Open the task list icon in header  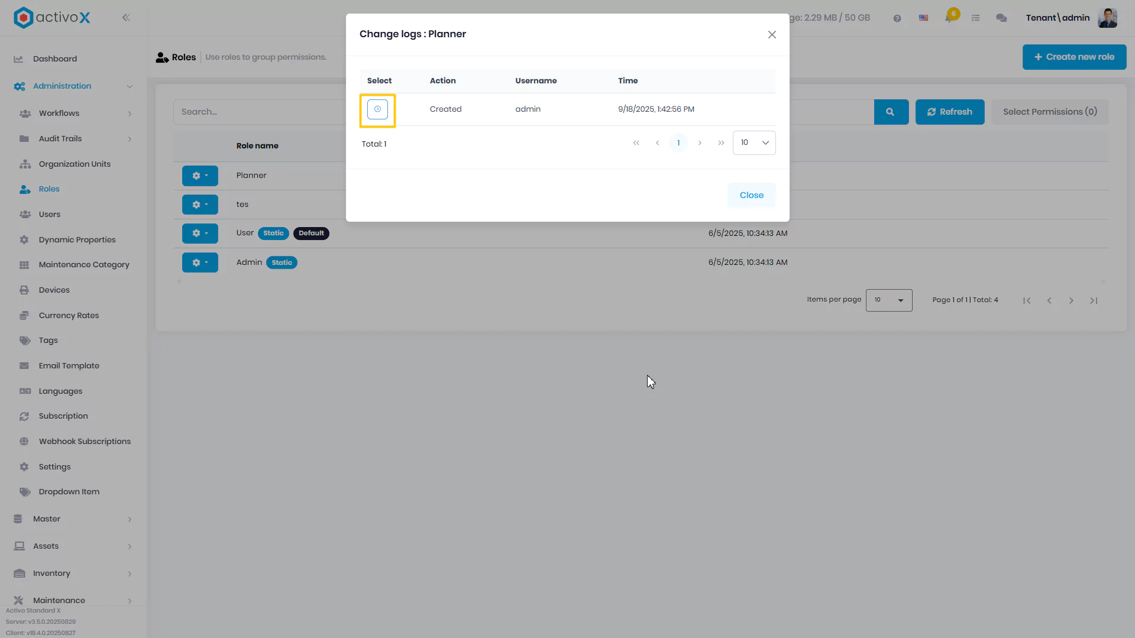coord(976,18)
